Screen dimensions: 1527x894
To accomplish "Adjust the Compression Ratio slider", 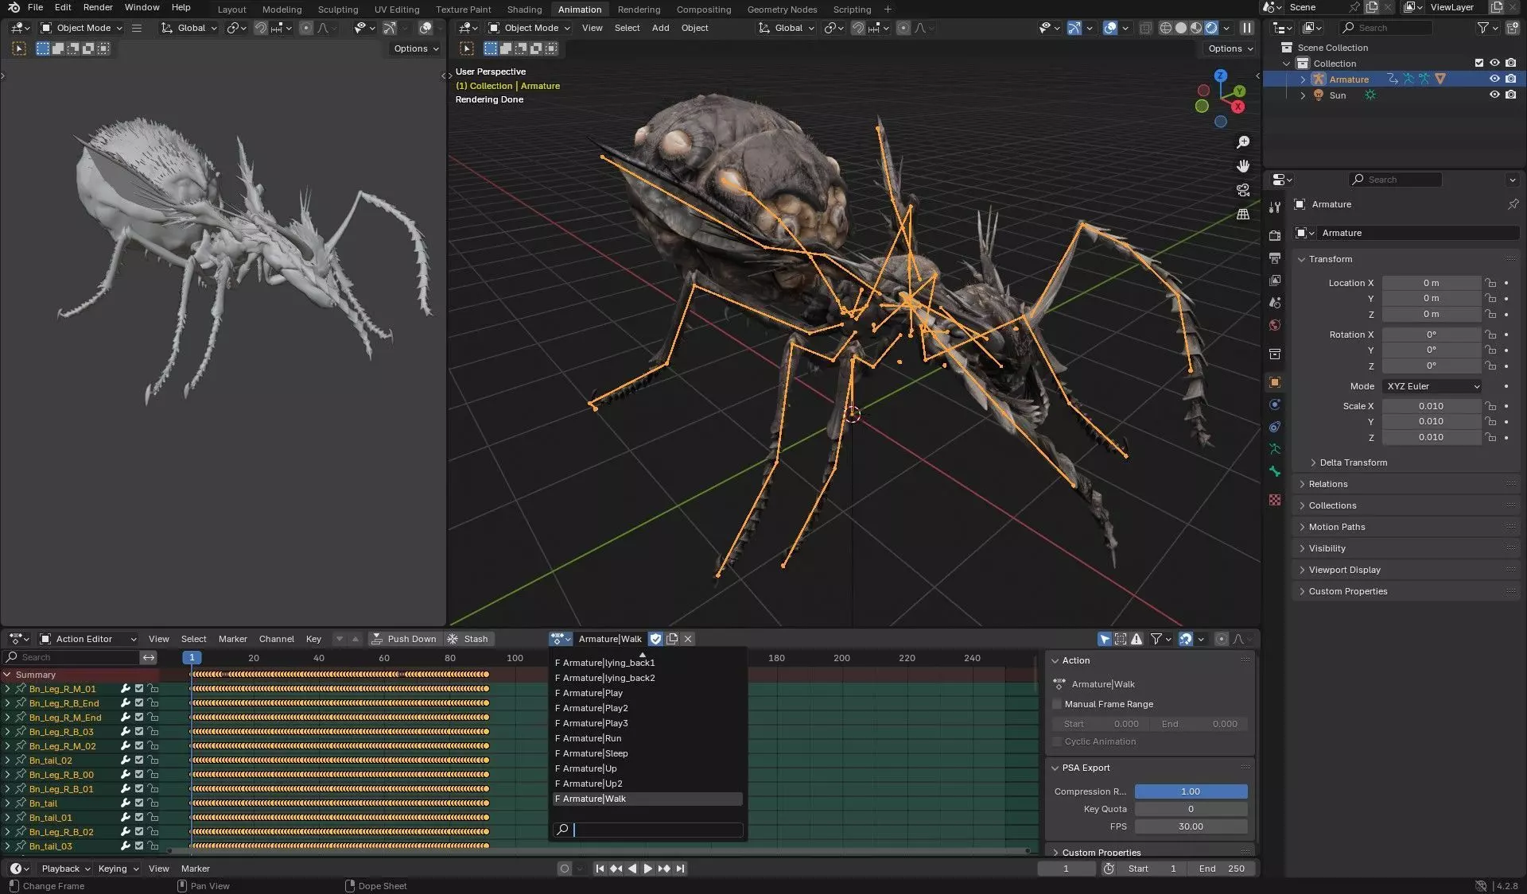I will (x=1191, y=791).
